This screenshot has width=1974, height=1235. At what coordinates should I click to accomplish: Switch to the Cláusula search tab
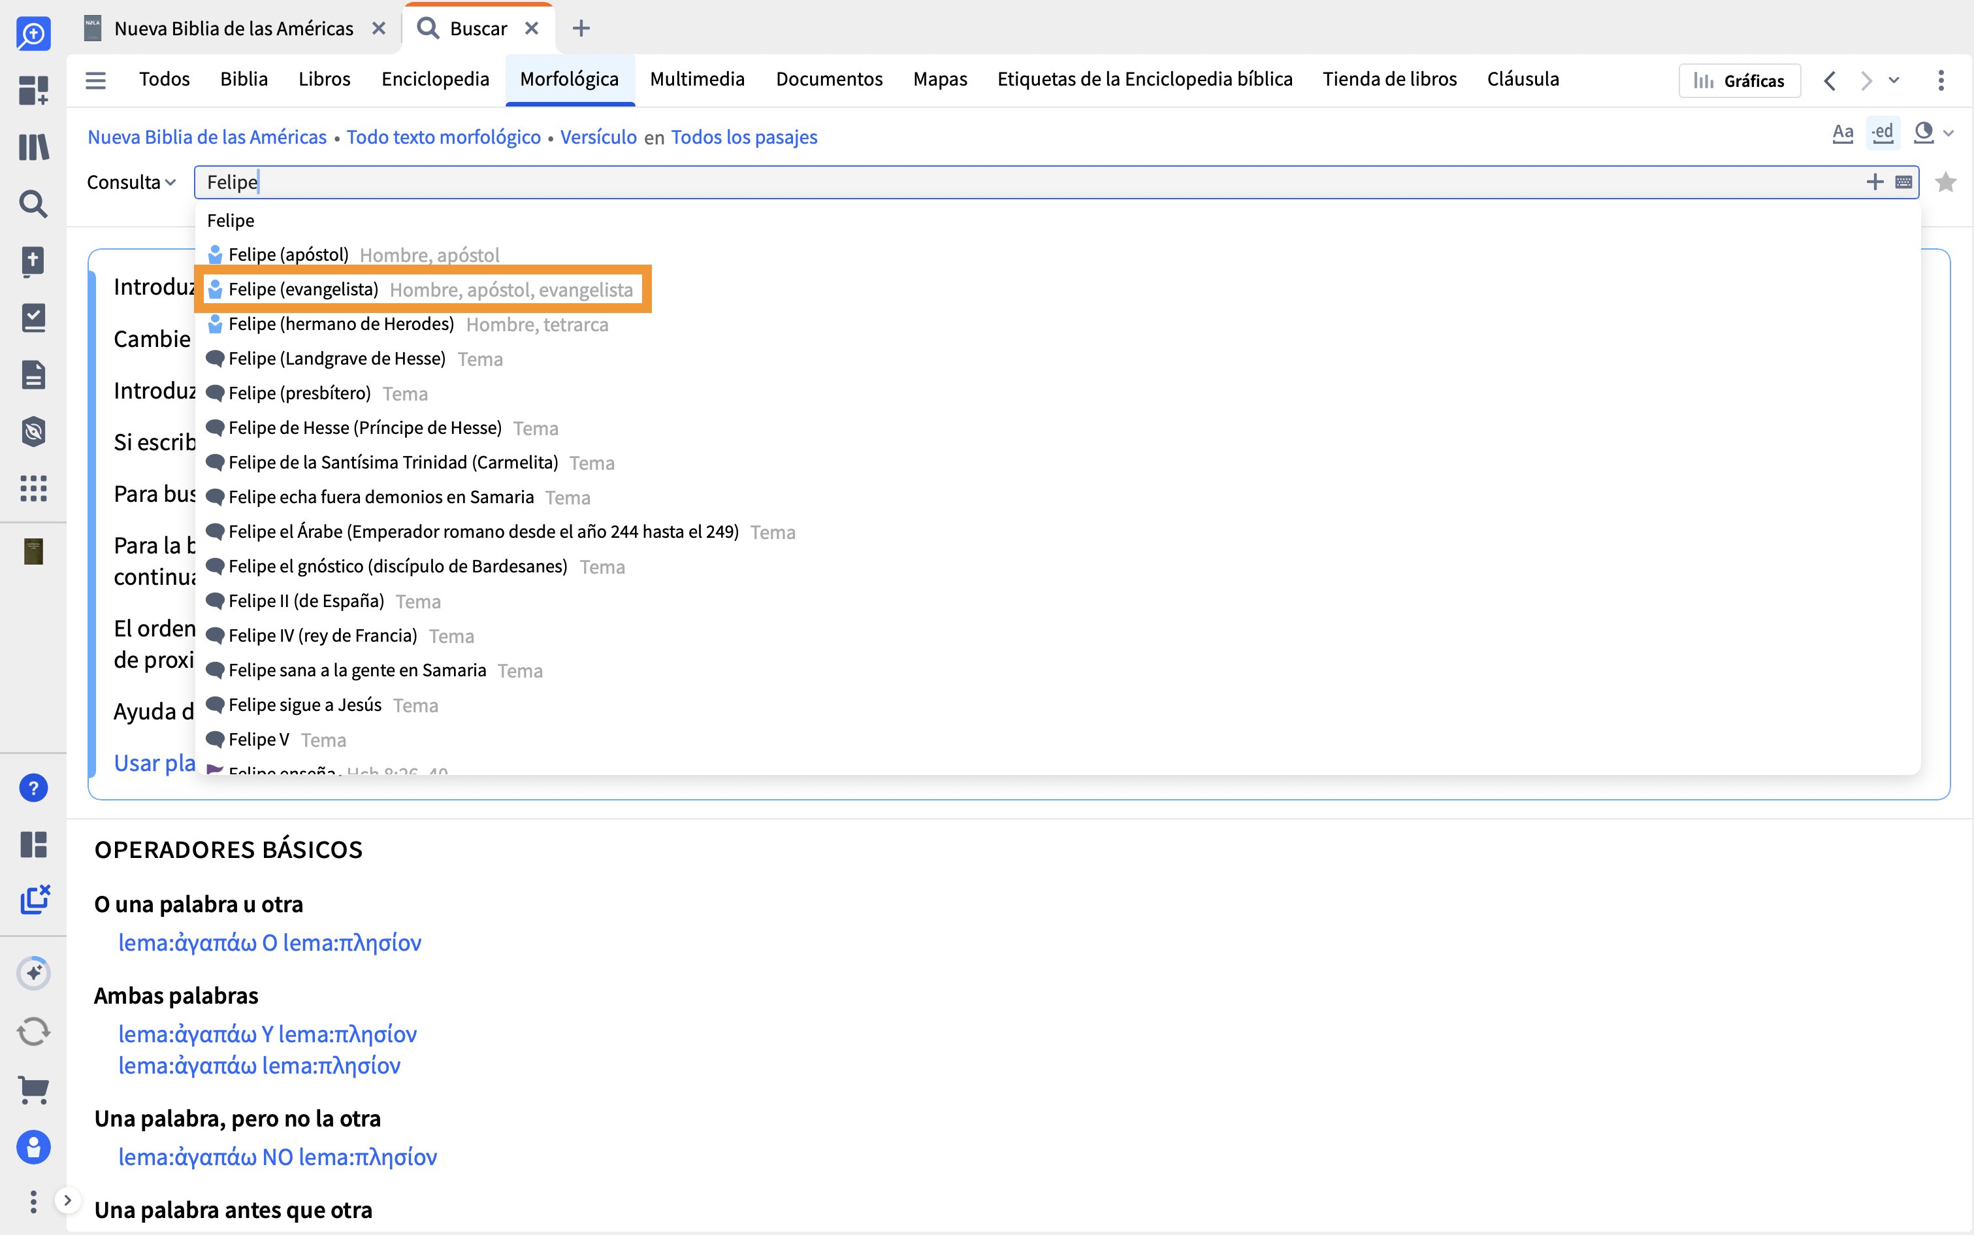coord(1523,79)
